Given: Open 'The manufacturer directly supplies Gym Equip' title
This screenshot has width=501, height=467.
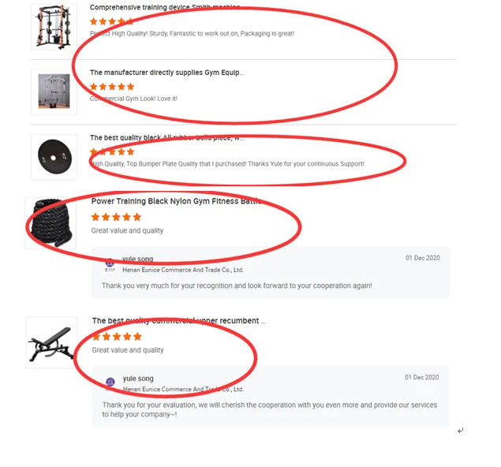Looking at the screenshot, I should [166, 73].
